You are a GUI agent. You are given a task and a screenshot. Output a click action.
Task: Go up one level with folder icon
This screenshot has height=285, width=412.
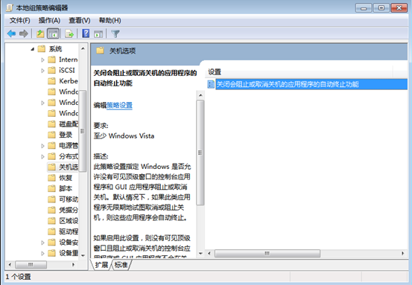[40, 33]
